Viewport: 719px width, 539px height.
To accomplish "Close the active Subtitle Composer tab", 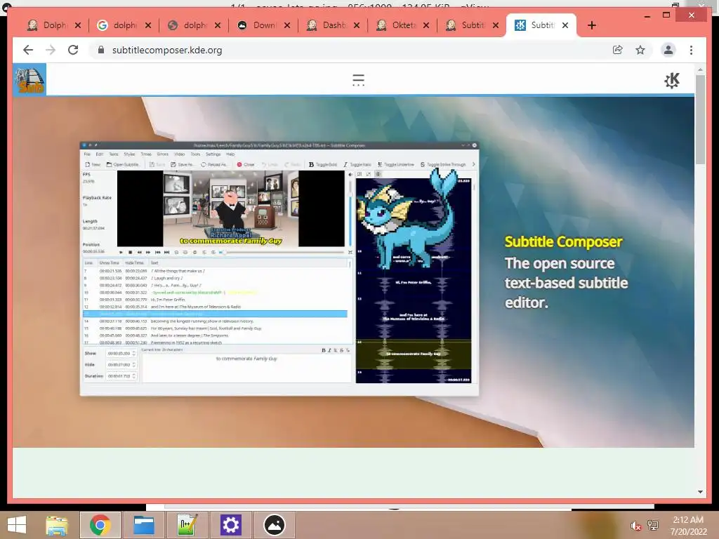I will [x=565, y=25].
